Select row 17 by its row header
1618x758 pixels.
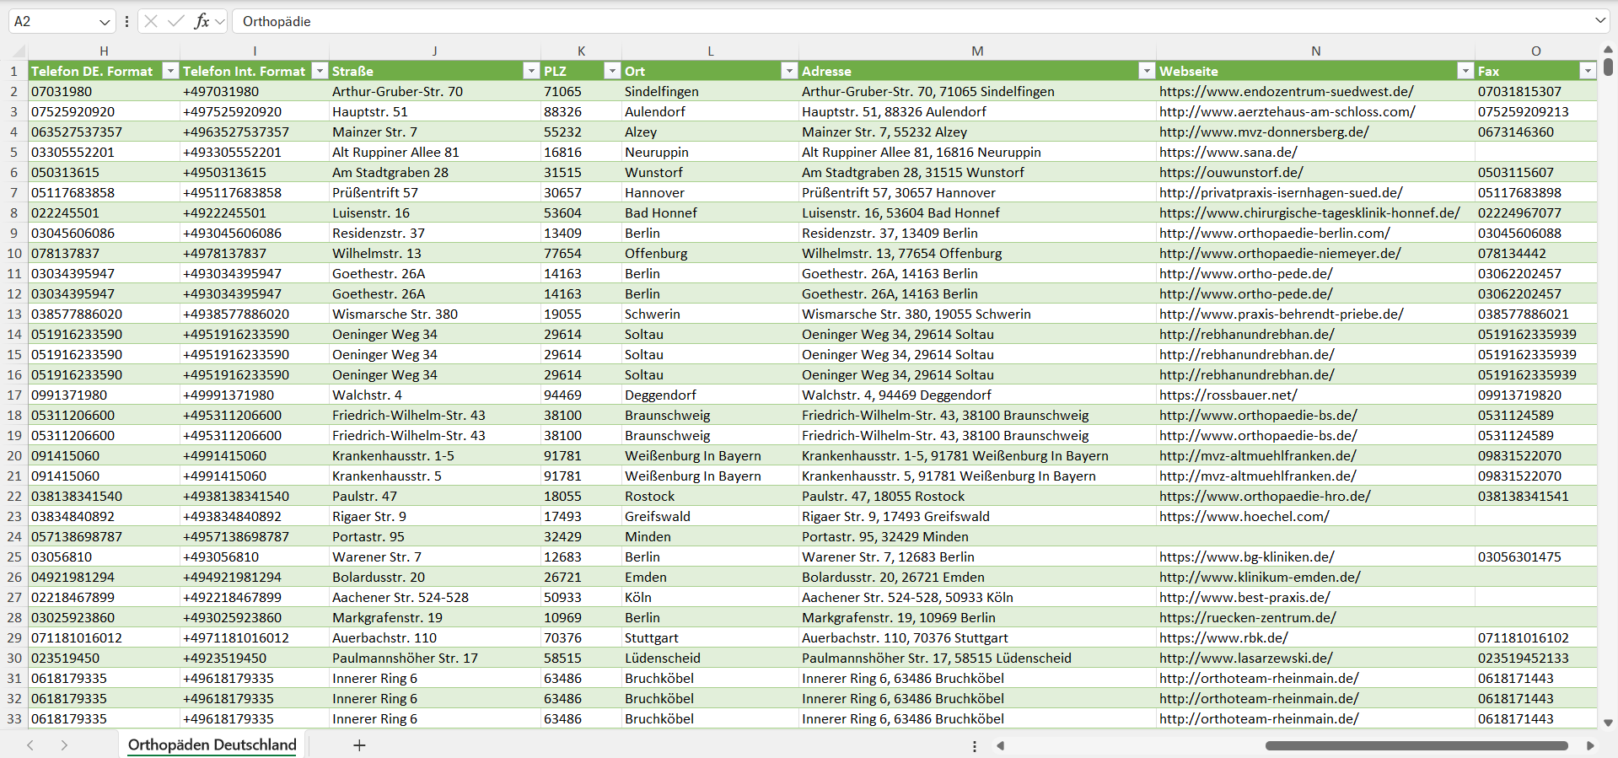(x=14, y=395)
